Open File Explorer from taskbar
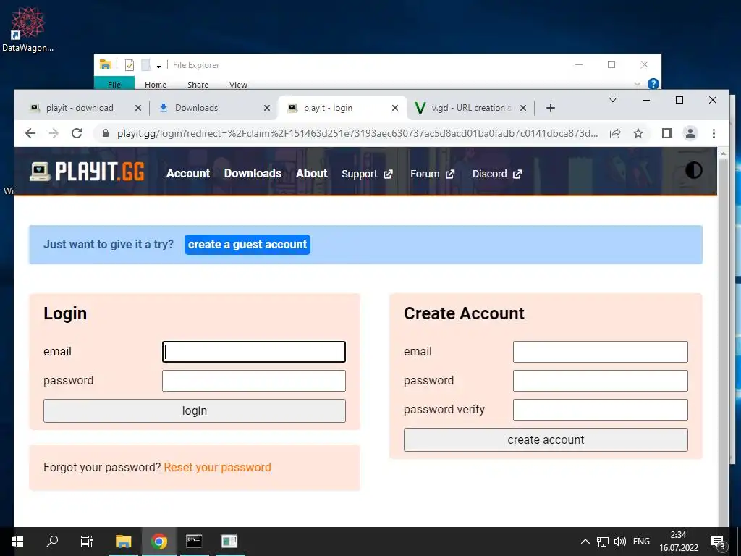This screenshot has width=741, height=556. click(x=123, y=542)
